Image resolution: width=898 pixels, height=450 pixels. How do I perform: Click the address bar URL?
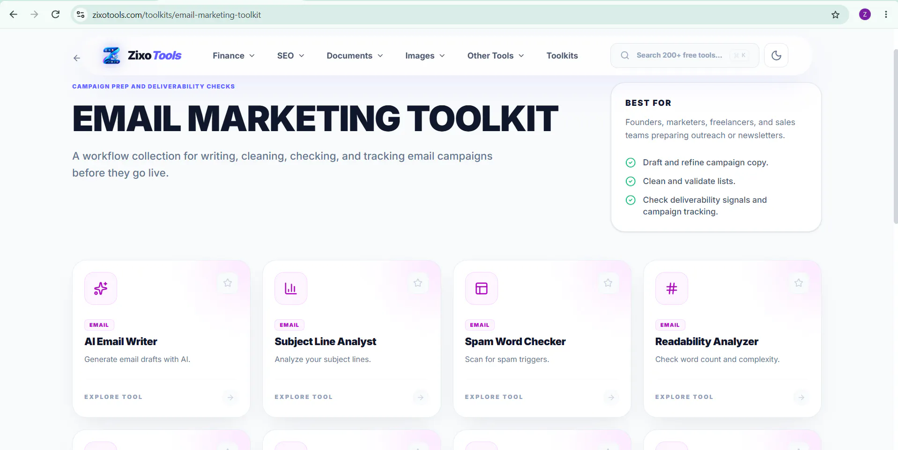click(x=177, y=15)
